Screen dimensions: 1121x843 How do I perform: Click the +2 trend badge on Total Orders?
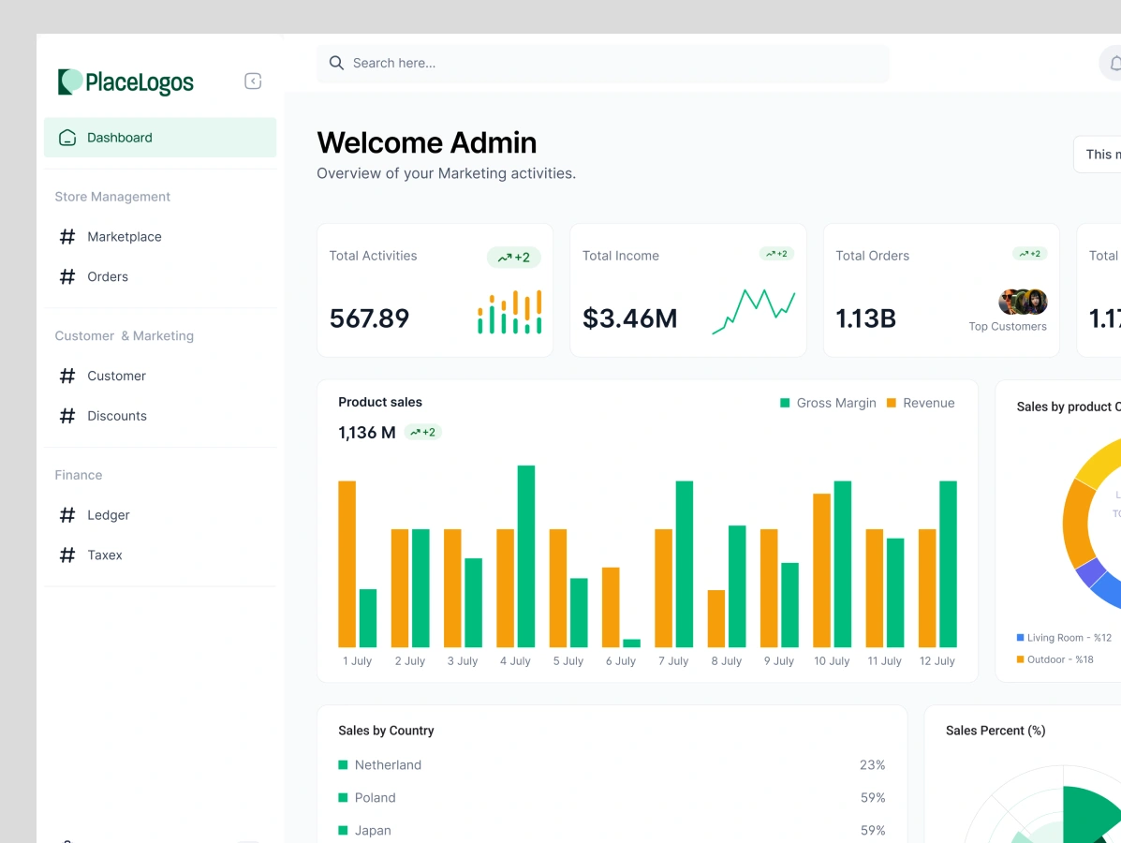coord(1029,254)
